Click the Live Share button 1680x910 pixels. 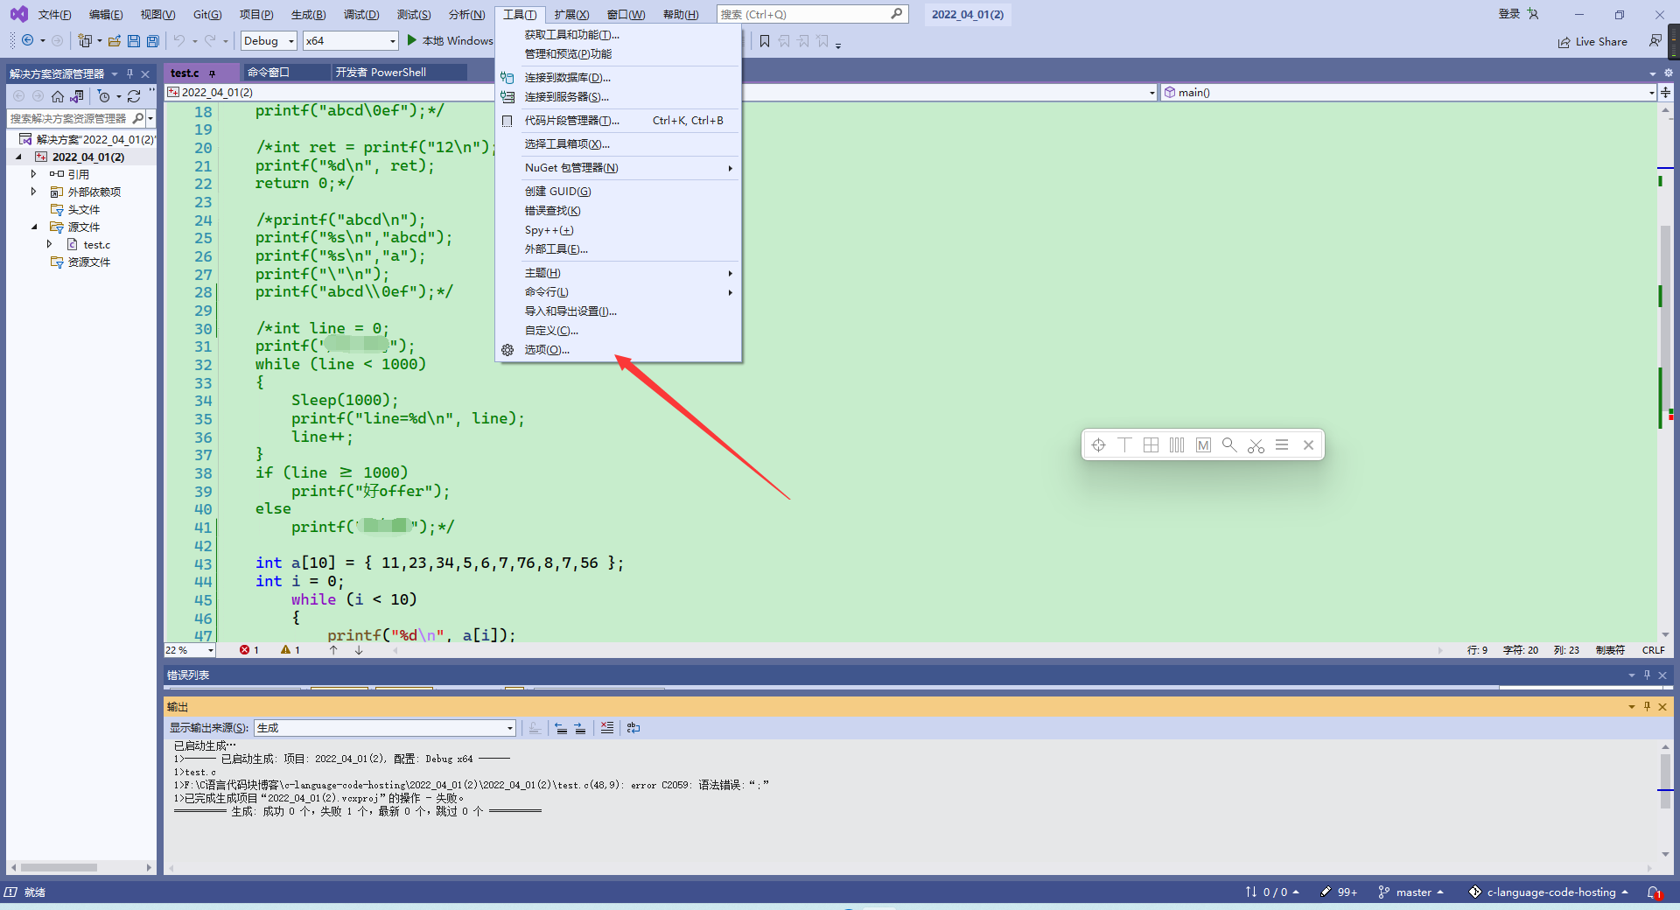tap(1592, 42)
